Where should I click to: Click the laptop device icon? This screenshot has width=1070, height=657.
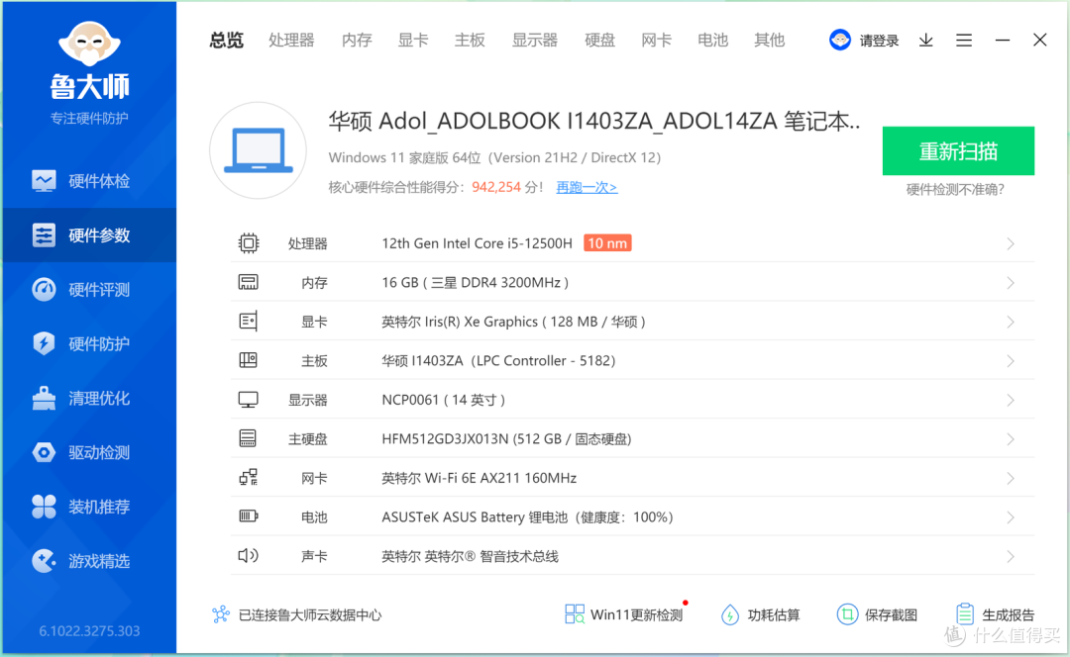tap(258, 150)
